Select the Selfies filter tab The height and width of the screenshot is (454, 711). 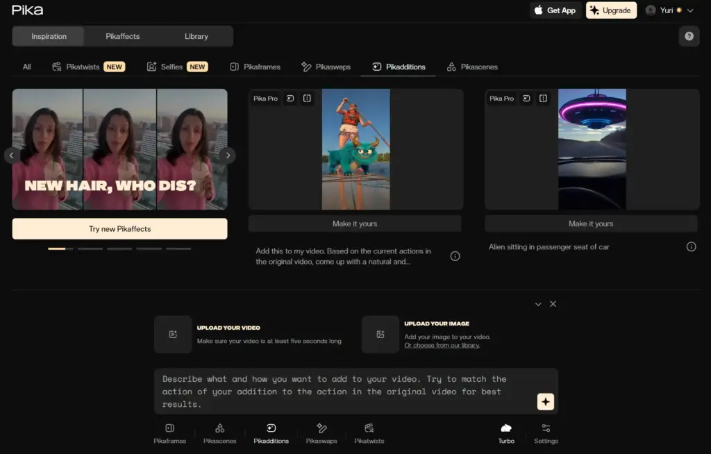pyautogui.click(x=177, y=67)
